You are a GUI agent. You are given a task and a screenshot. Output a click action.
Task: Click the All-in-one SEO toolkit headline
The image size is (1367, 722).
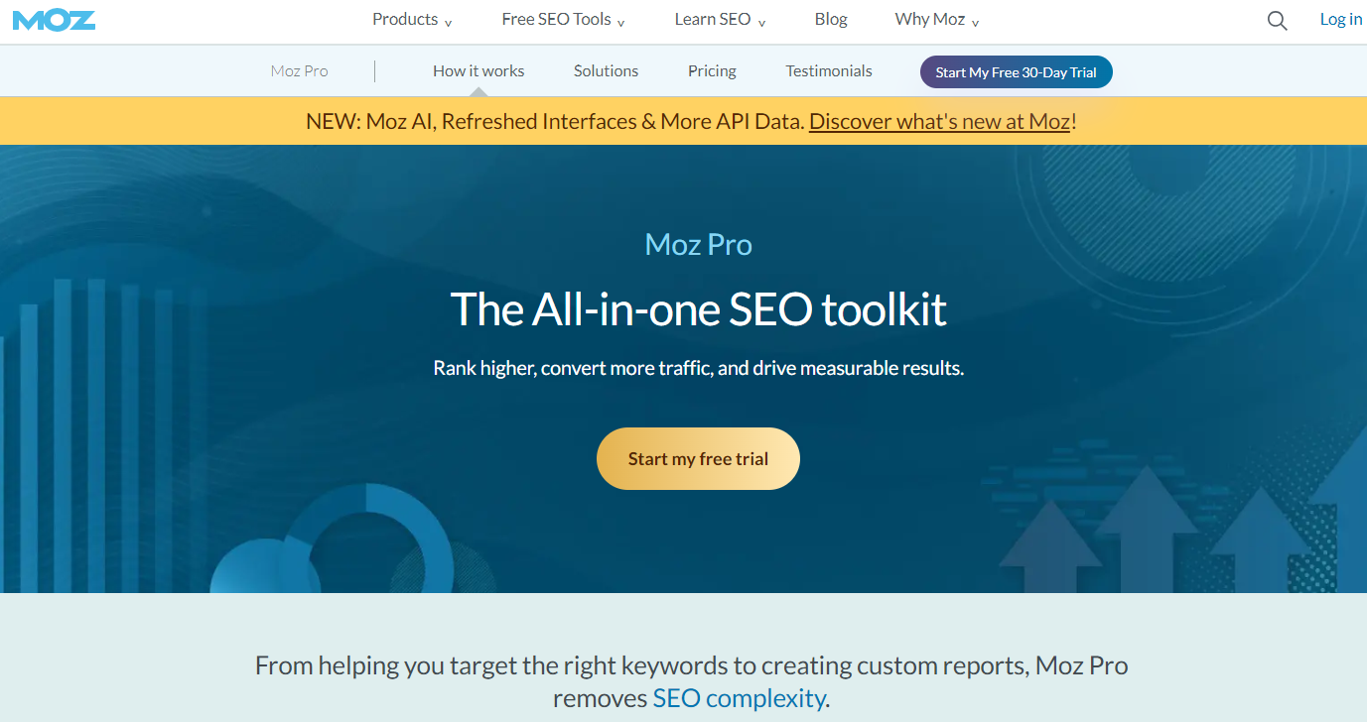(698, 308)
